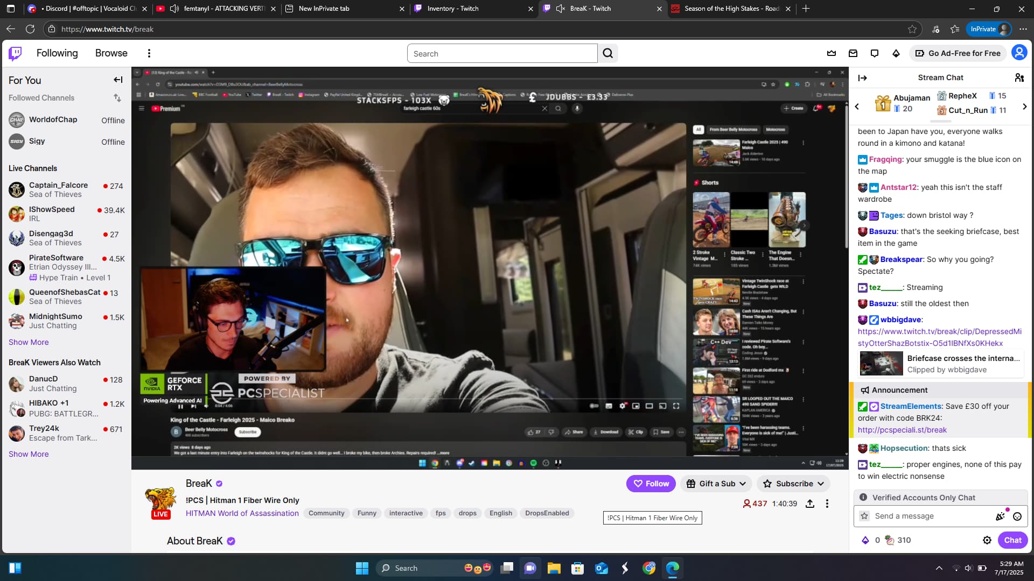Open Google Chrome from the taskbar
Image resolution: width=1034 pixels, height=581 pixels.
[x=649, y=568]
